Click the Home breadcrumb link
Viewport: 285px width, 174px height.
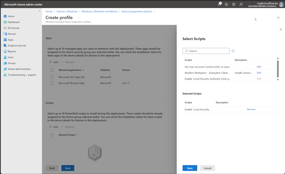[49, 11]
